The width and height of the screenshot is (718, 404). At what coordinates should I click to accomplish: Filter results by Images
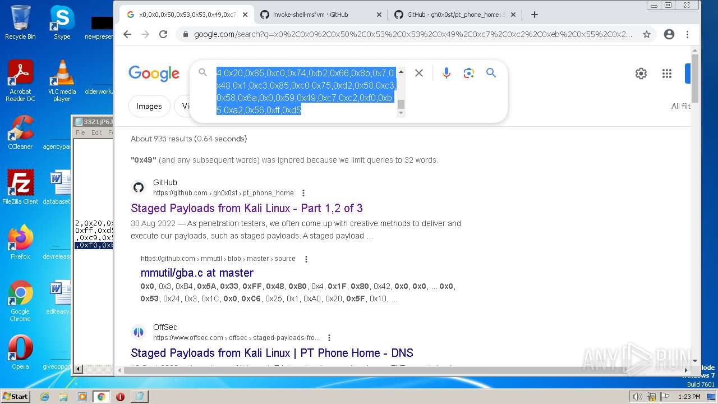click(149, 106)
